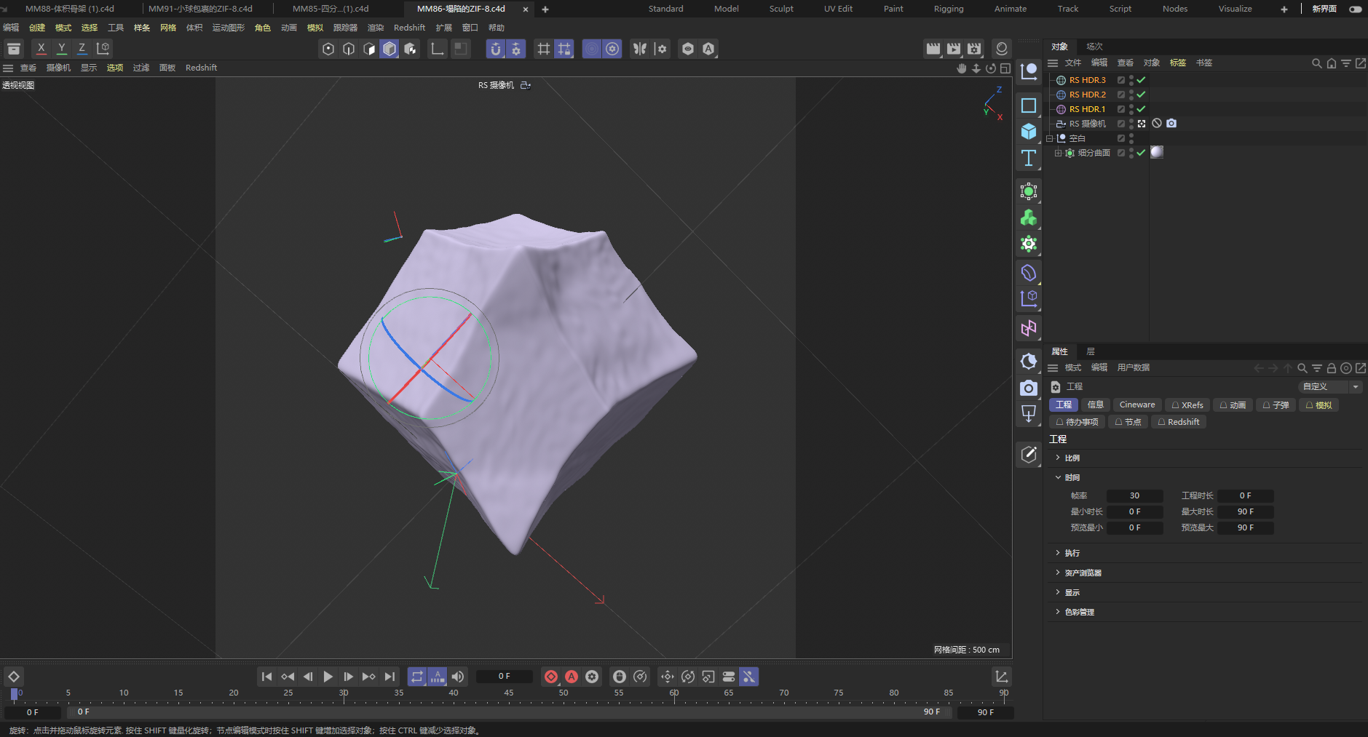The image size is (1368, 737).
Task: Click the 最大时长 field 90 F
Action: 1246,512
